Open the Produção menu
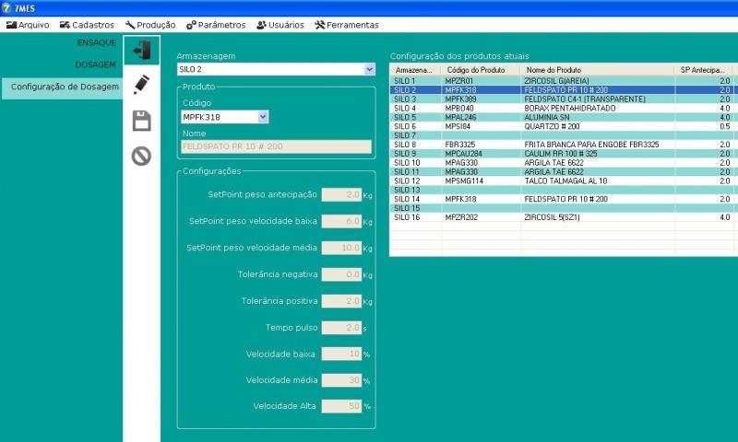 click(150, 25)
